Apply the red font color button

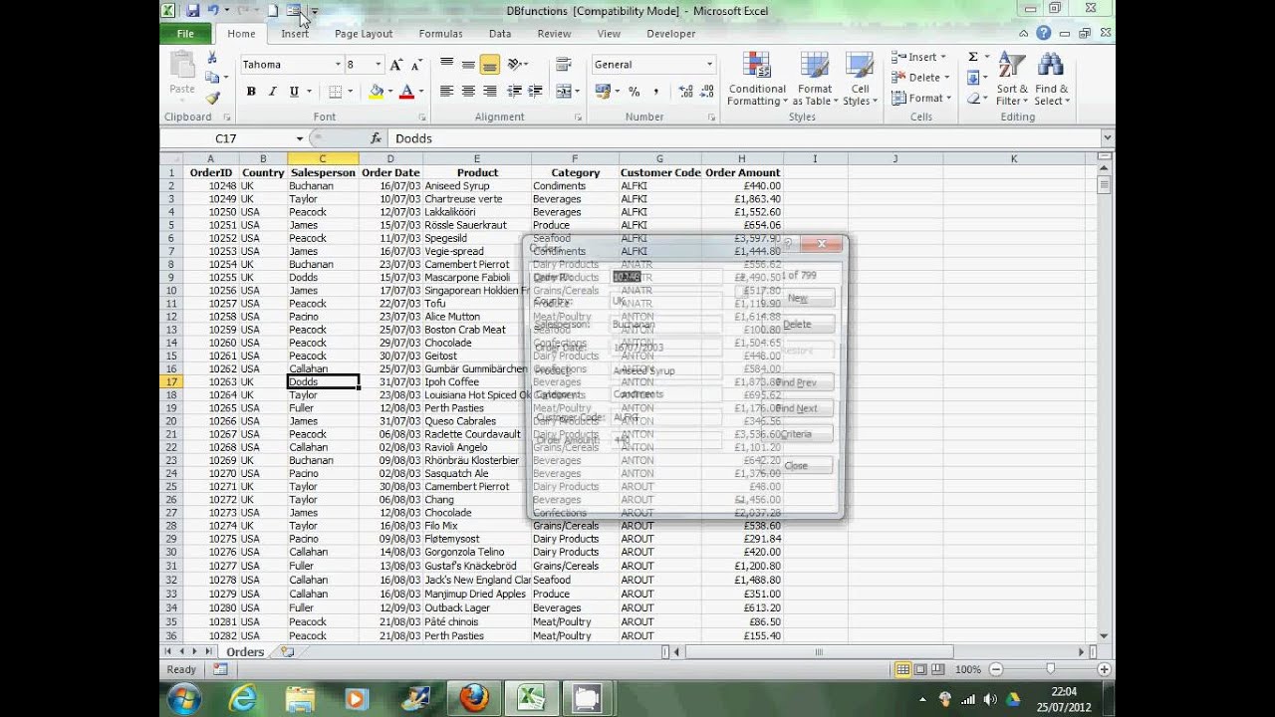click(x=406, y=92)
